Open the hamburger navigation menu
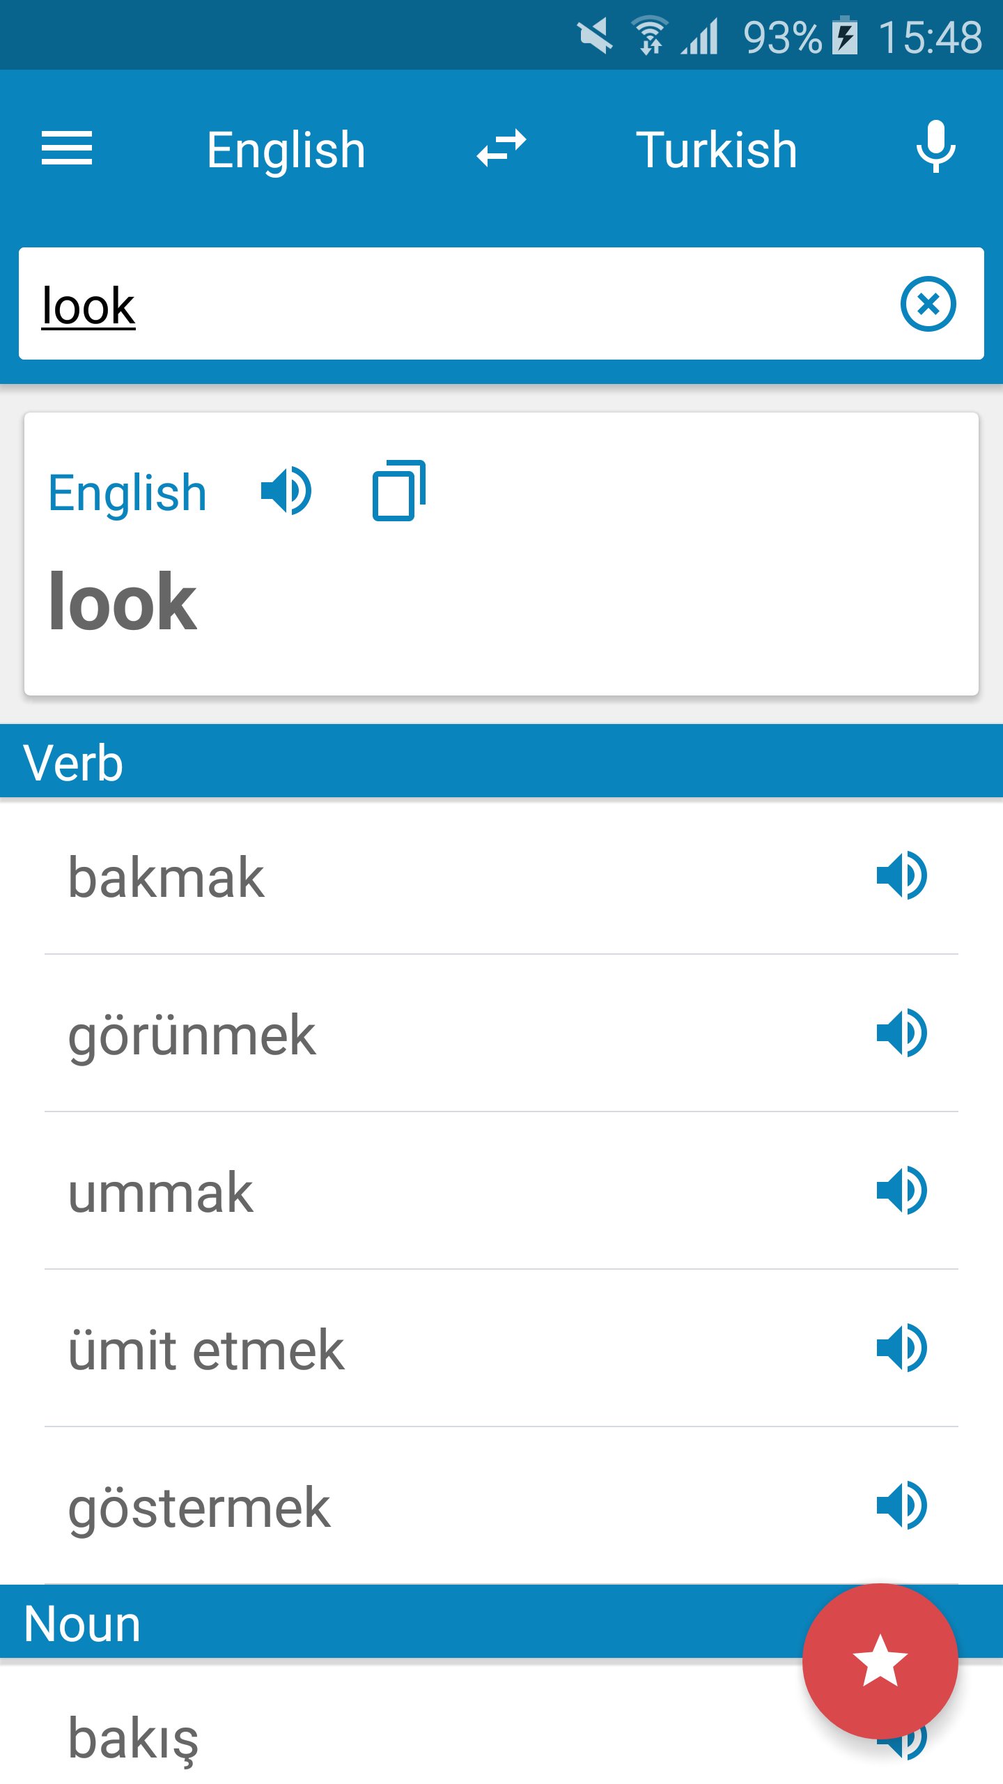Image resolution: width=1003 pixels, height=1784 pixels. coord(67,148)
